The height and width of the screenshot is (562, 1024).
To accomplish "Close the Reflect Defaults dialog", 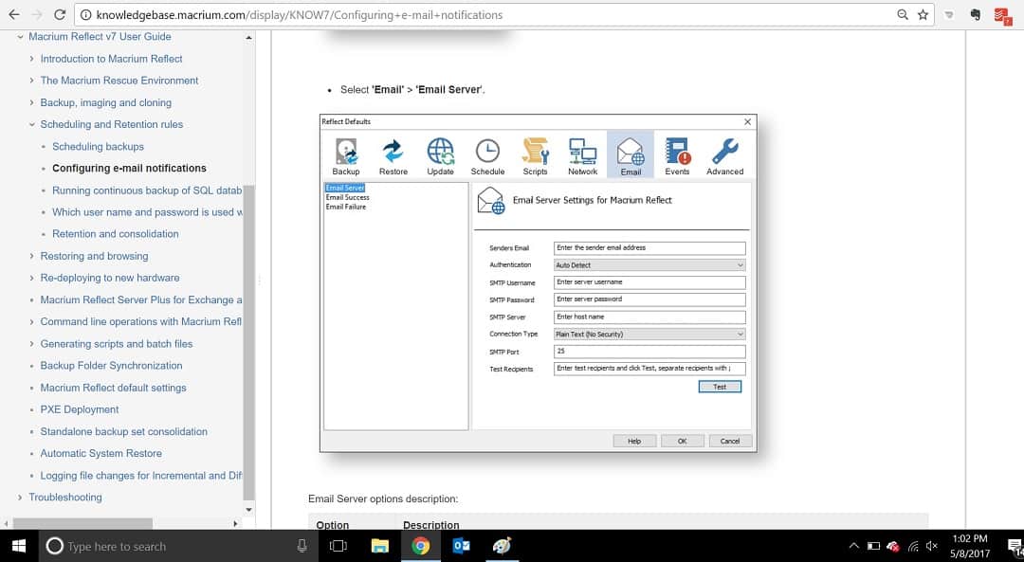I will [x=748, y=121].
